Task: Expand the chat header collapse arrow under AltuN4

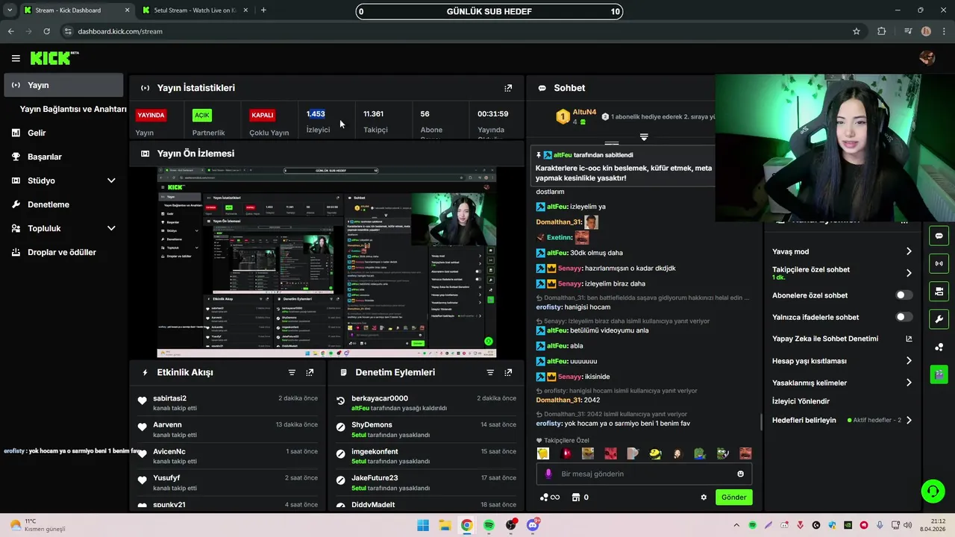Action: [644, 137]
